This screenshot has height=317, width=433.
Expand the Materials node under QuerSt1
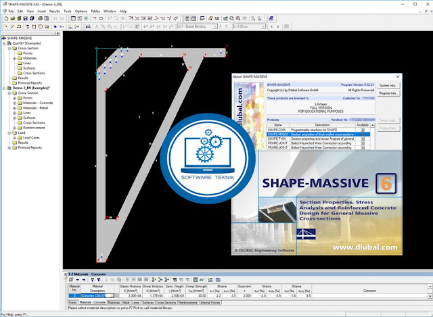(x=15, y=58)
